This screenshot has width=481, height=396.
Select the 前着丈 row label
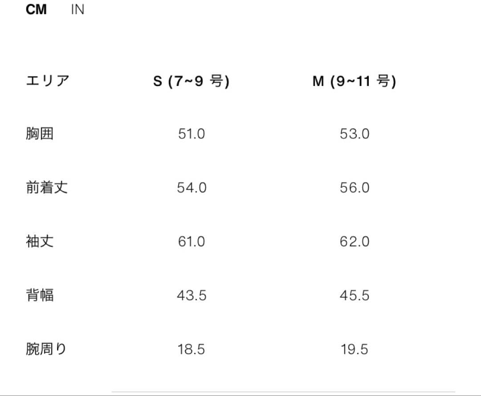tap(47, 188)
